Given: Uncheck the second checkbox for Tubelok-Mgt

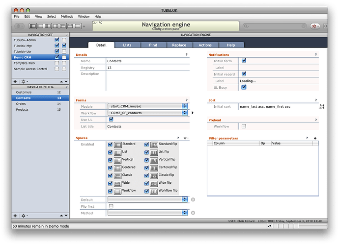Looking at the screenshot, I should 64,46.
